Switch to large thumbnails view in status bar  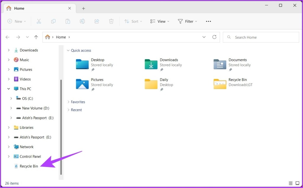pyautogui.click(x=297, y=183)
